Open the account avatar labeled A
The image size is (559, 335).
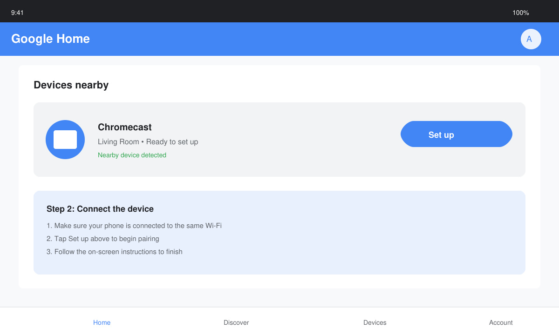coord(531,39)
